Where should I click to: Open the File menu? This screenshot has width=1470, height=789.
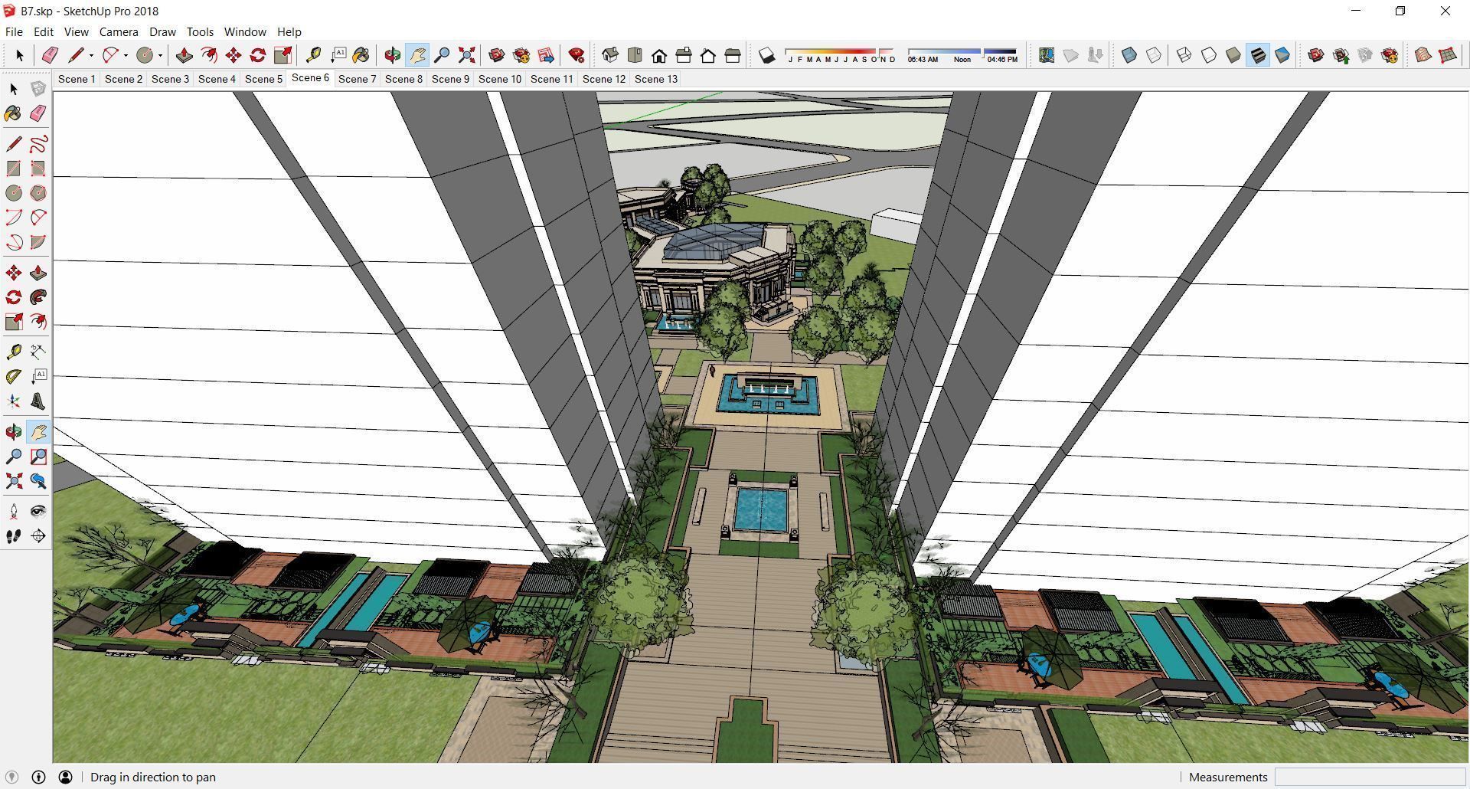[14, 31]
